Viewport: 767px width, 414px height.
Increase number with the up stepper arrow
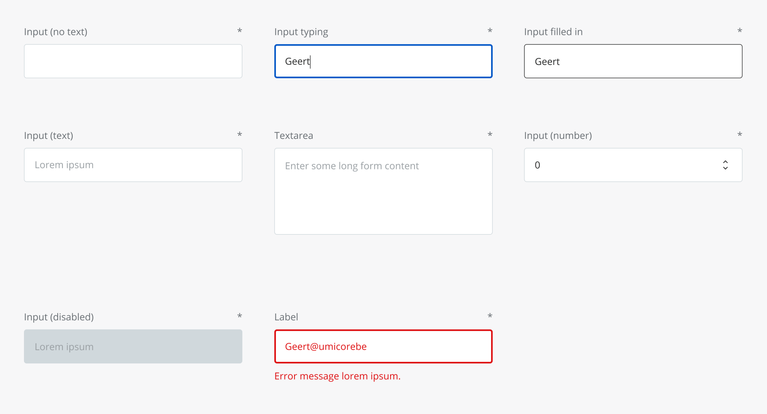coord(725,162)
